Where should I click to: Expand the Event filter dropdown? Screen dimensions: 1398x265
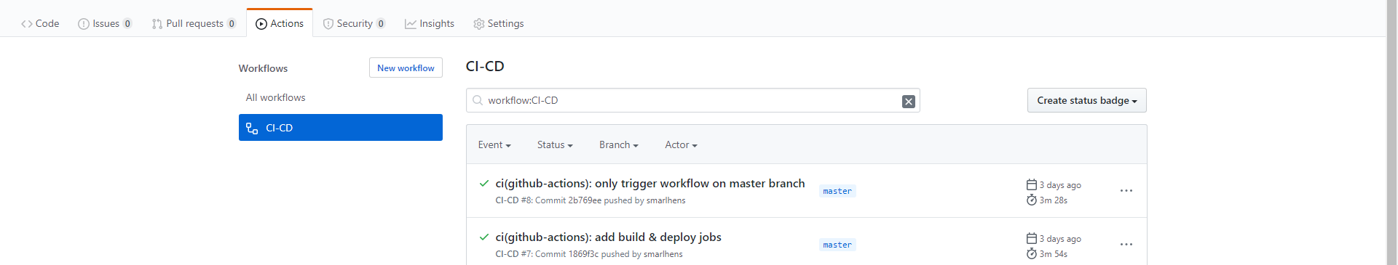click(494, 145)
